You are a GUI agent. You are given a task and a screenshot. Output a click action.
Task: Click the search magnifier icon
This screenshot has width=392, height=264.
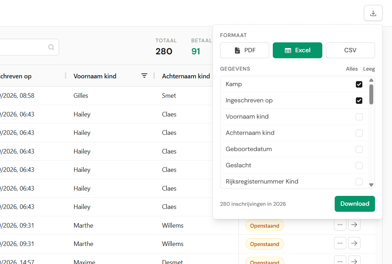(51, 47)
